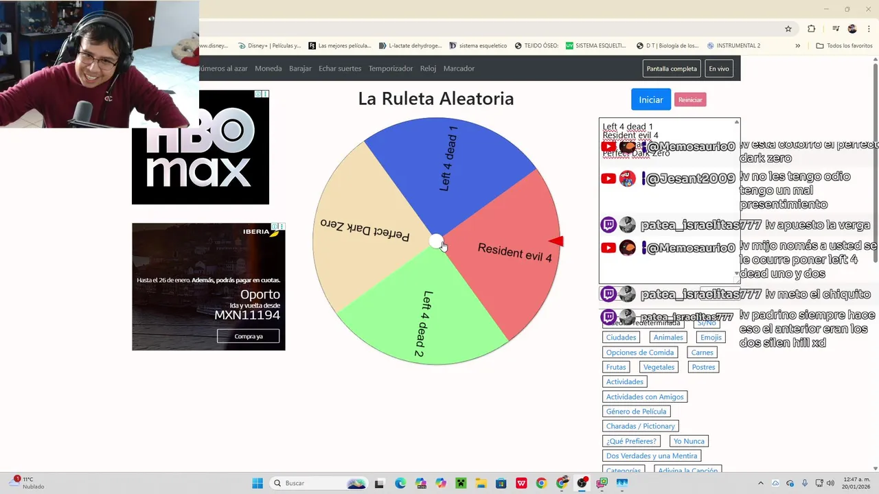Select the Actividades preset list
Screen dimensions: 879x494
pos(625,381)
